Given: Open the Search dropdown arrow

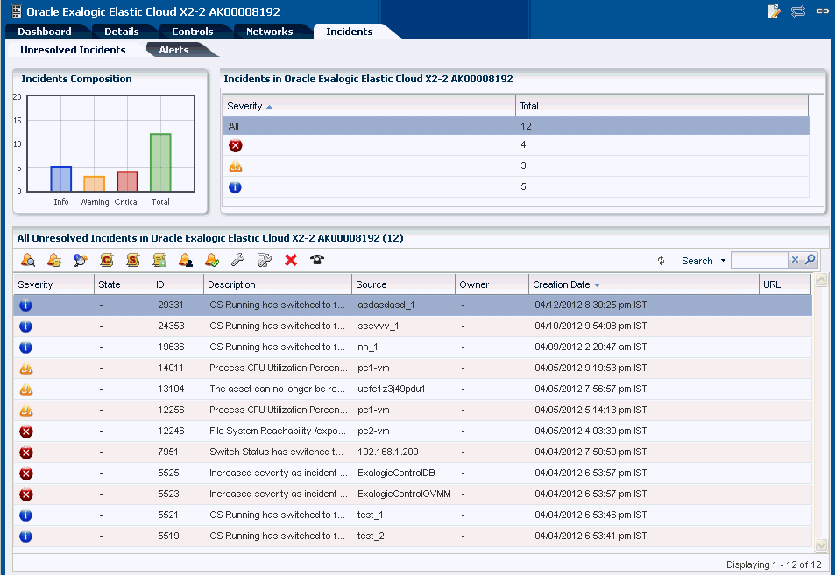Looking at the screenshot, I should point(723,261).
